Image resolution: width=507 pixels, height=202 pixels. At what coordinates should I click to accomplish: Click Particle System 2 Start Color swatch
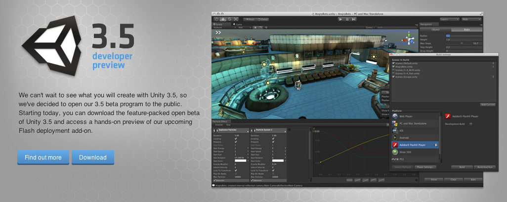pyautogui.click(x=278, y=161)
